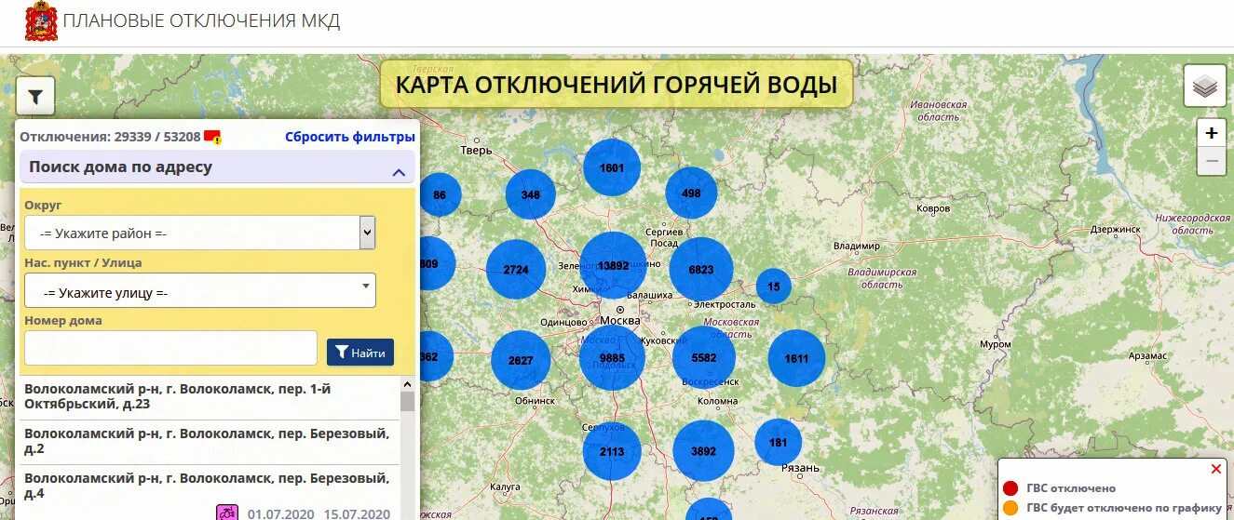This screenshot has width=1234, height=520.
Task: Zoom out the map with minus button
Action: point(1211,160)
